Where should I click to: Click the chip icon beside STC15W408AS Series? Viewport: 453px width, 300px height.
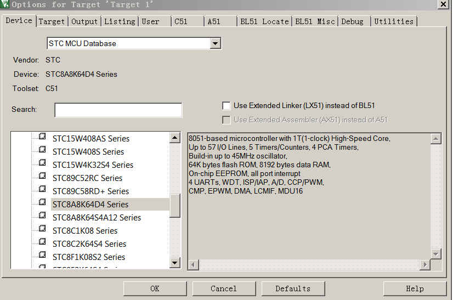coord(42,138)
